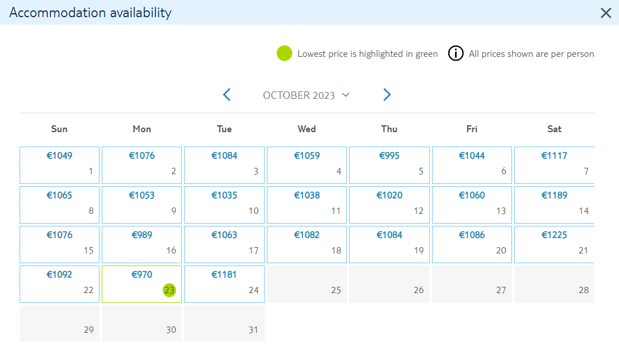Viewport: 619px width, 350px height.
Task: Choose October 5 priced at €995
Action: pos(389,166)
